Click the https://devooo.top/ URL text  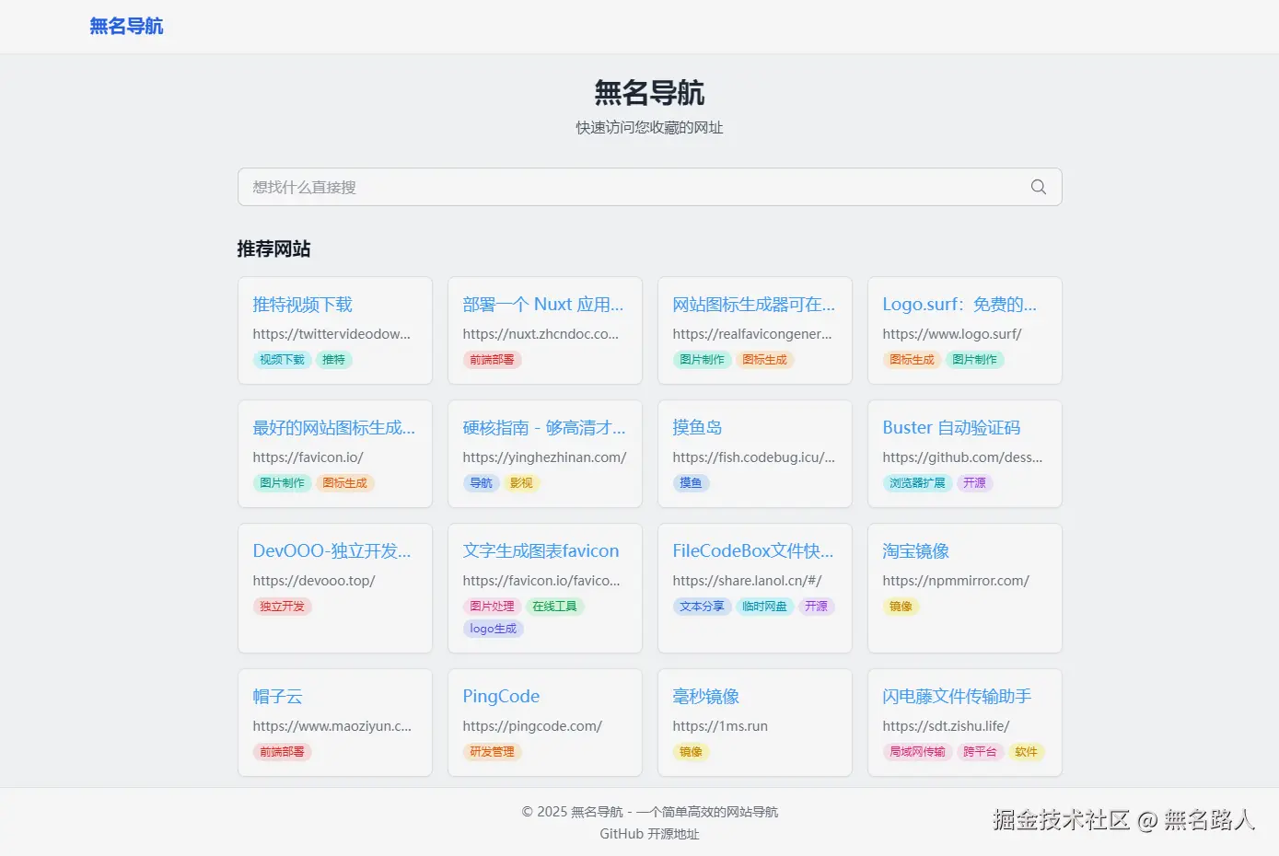[x=314, y=581]
